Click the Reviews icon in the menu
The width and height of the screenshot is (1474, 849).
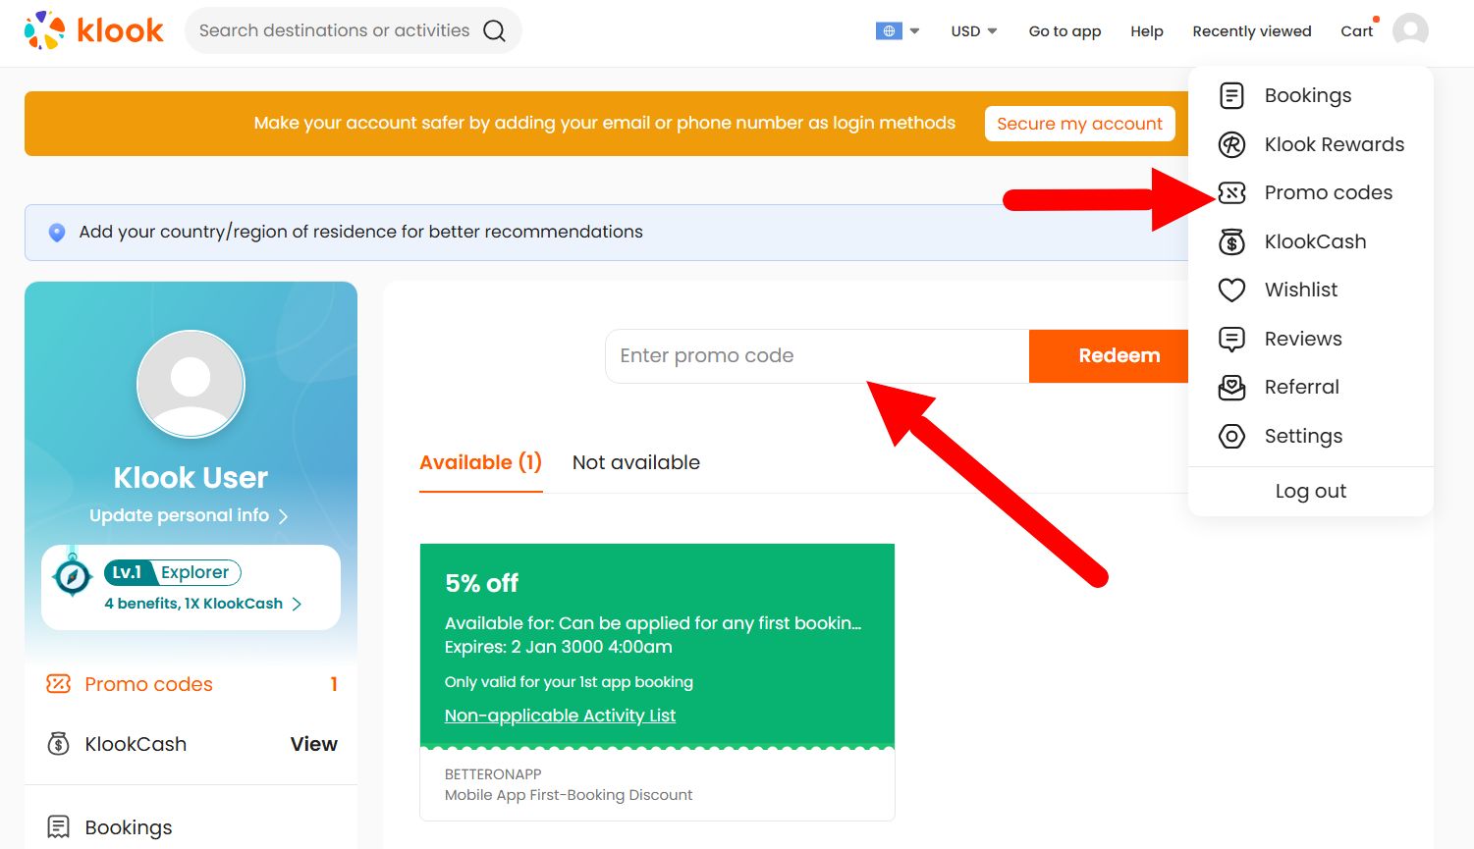[1231, 339]
